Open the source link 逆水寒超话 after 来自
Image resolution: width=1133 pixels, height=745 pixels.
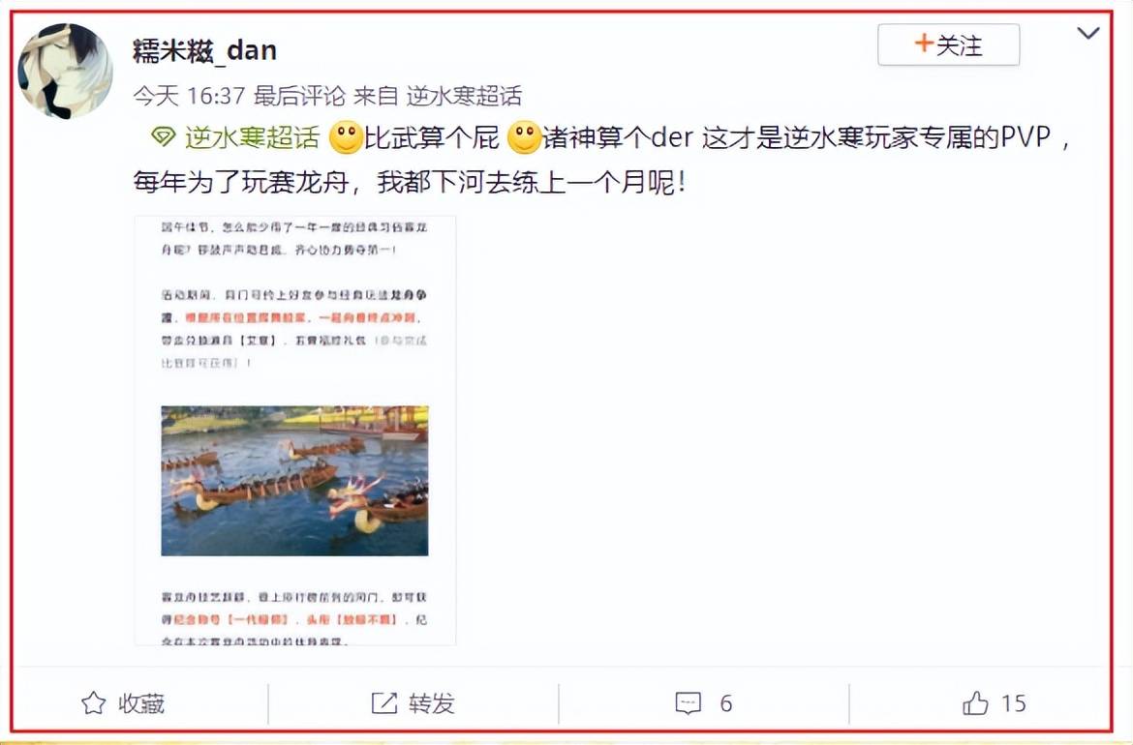[464, 95]
